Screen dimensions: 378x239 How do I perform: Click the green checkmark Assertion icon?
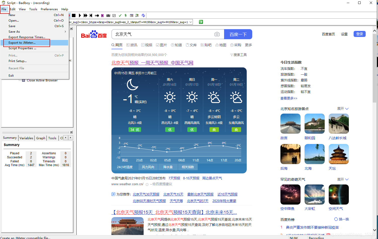point(120,16)
